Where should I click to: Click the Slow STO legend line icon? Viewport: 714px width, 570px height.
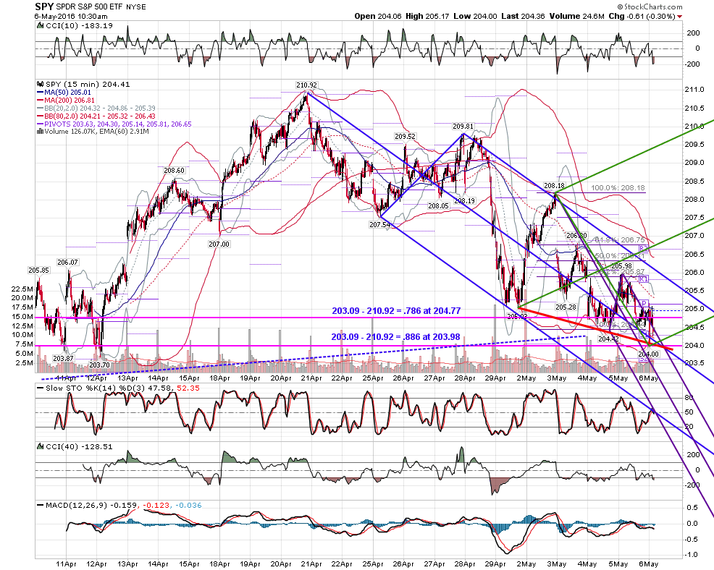(40, 388)
